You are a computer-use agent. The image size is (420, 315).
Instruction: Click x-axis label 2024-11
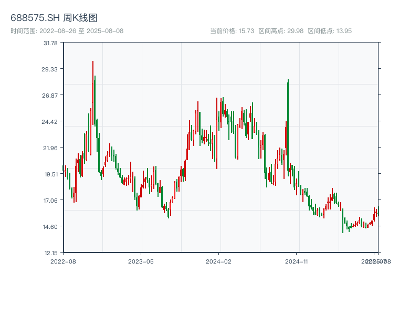click(296, 261)
